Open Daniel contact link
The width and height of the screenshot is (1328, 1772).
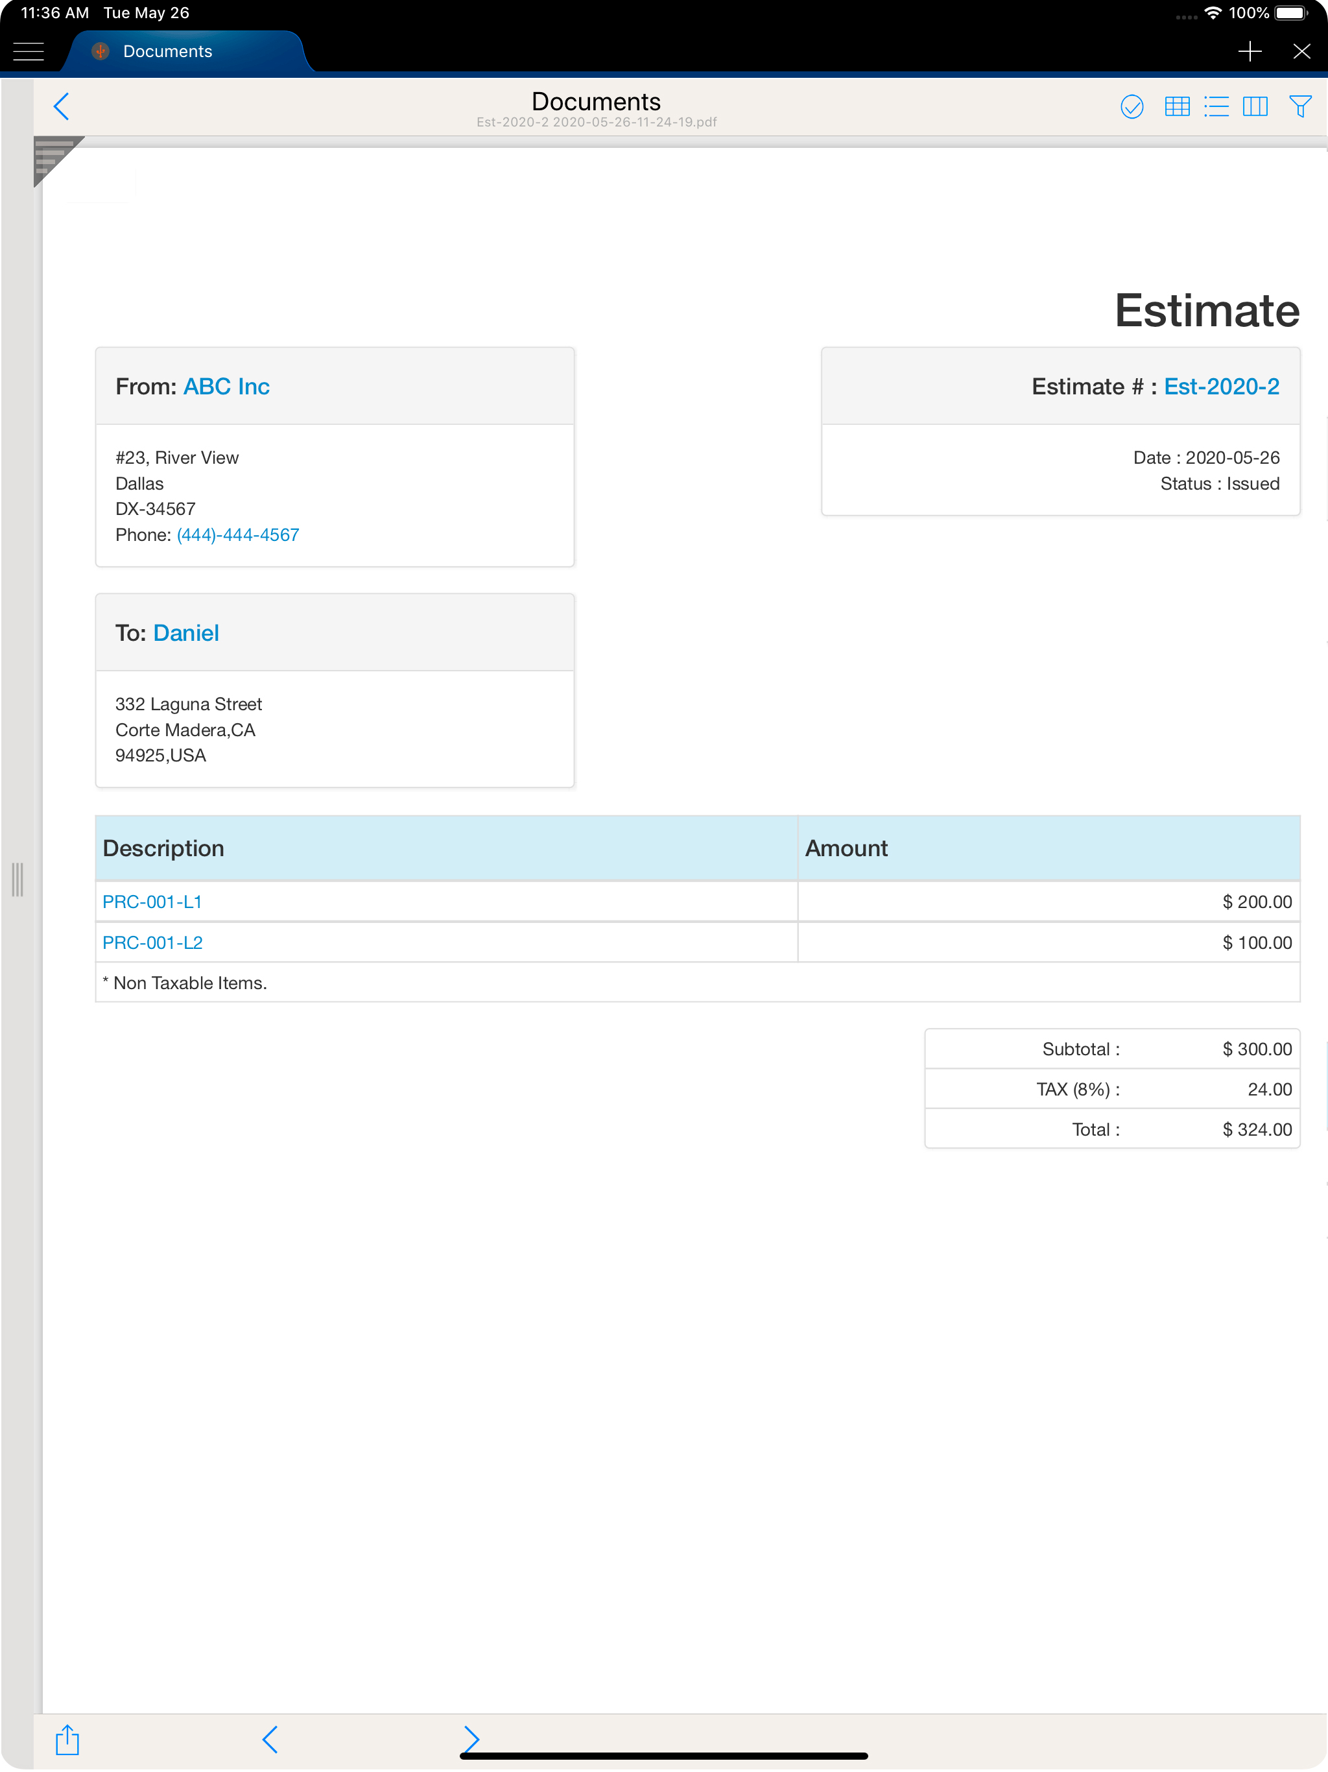pyautogui.click(x=186, y=634)
